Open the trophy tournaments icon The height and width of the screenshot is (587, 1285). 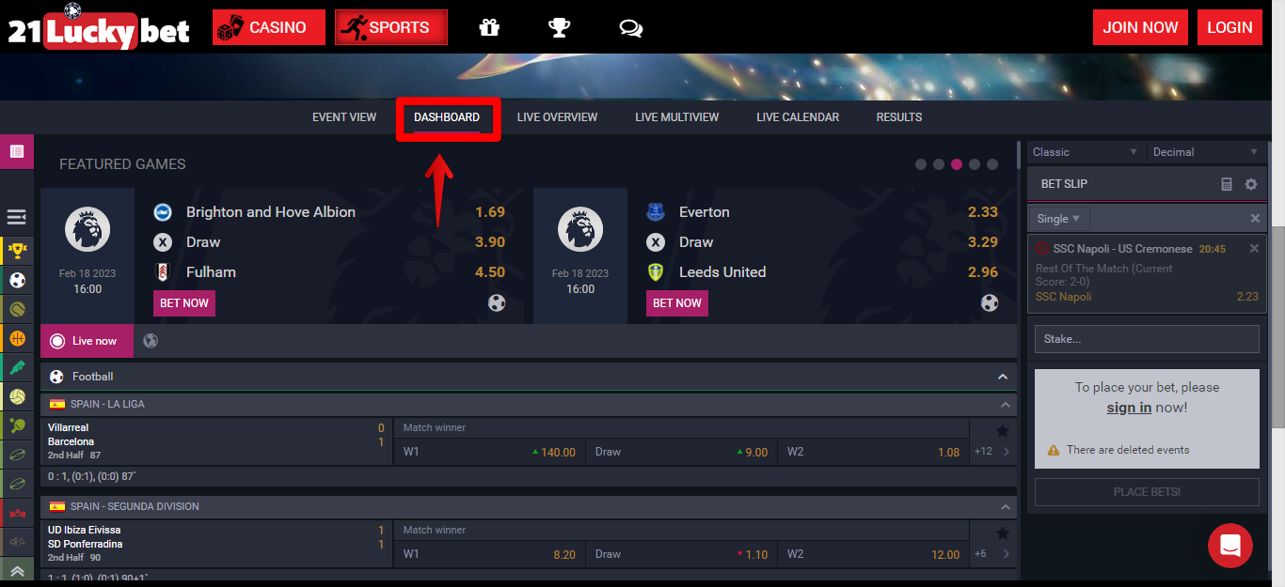560,27
